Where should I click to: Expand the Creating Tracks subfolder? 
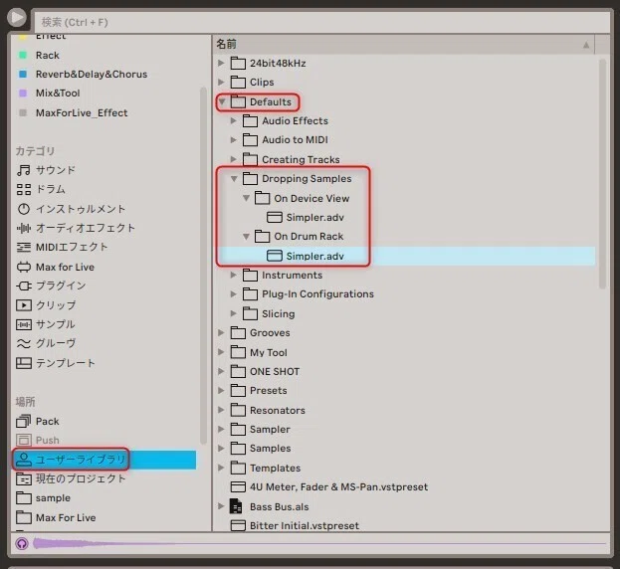click(233, 159)
